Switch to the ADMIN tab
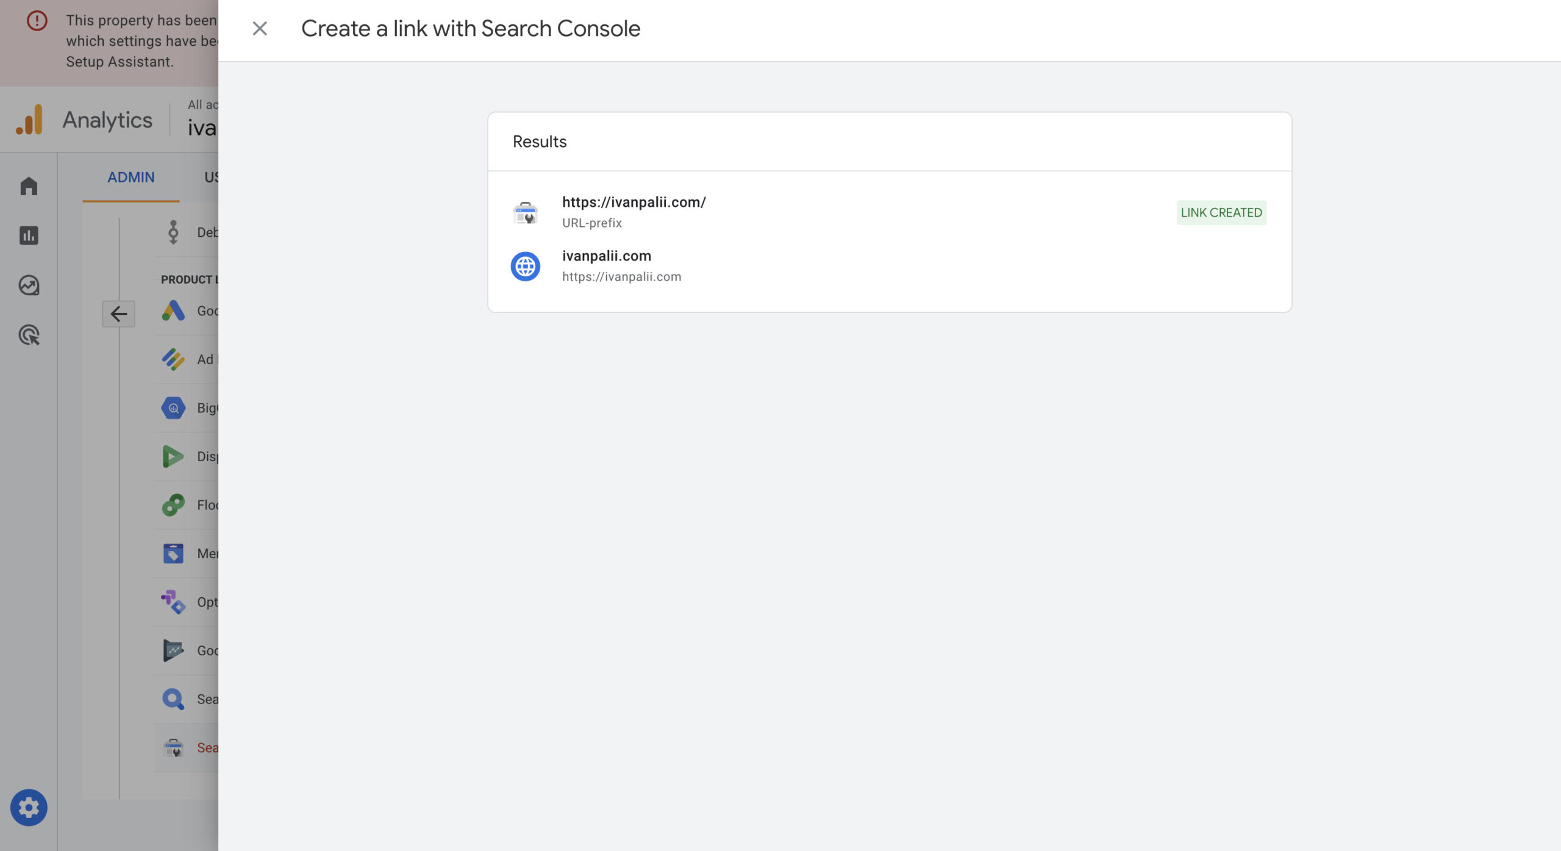The width and height of the screenshot is (1561, 851). 131,178
